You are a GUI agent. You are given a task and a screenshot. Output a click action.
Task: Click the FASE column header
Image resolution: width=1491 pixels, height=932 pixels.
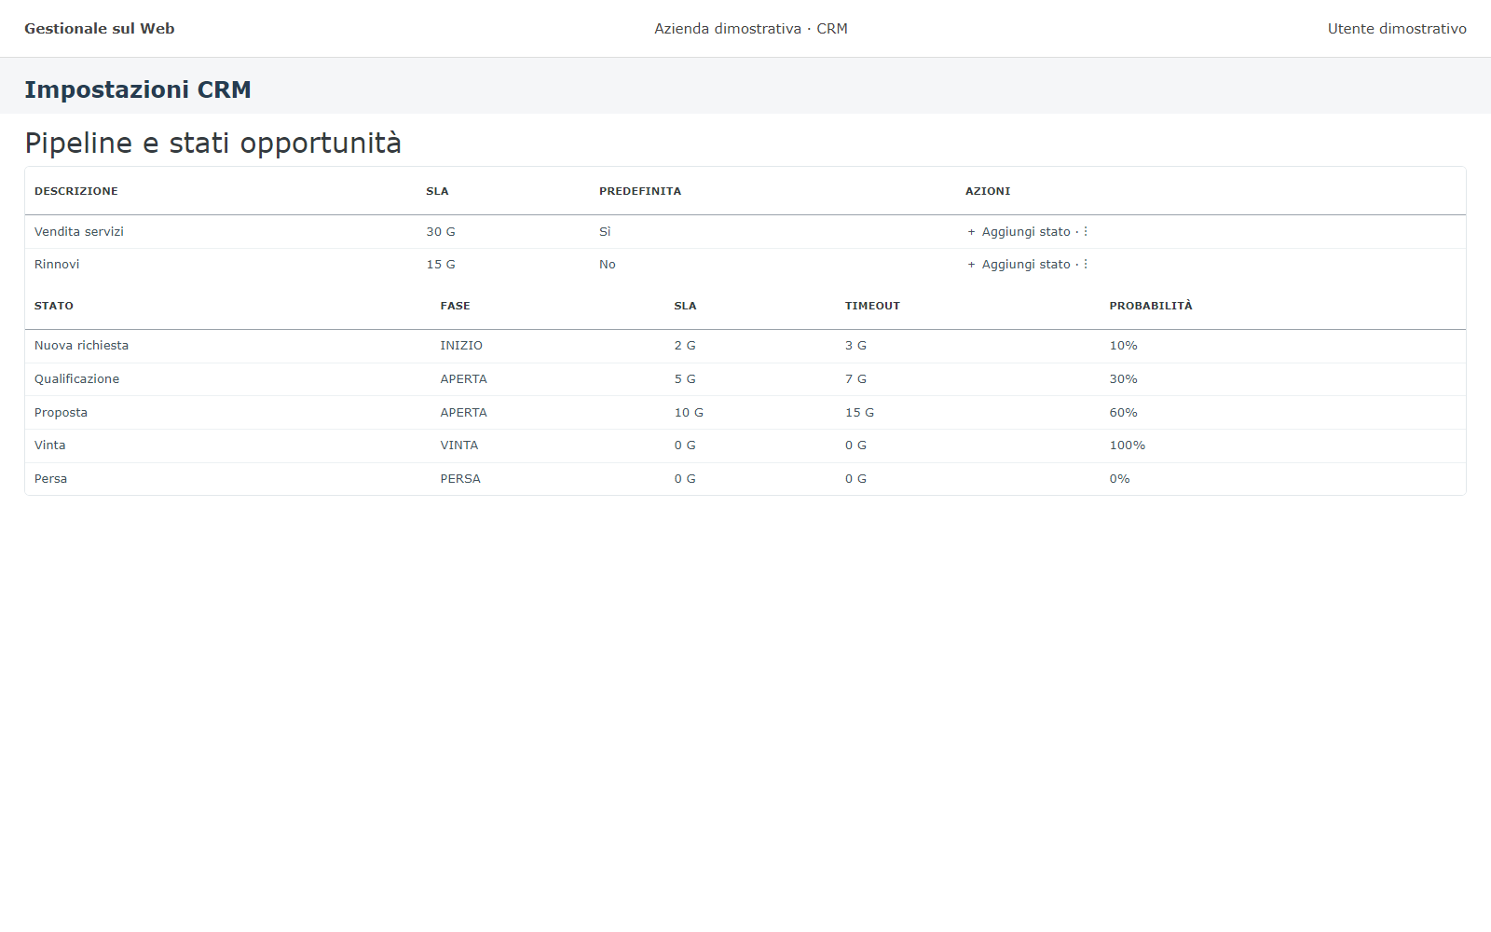coord(456,306)
